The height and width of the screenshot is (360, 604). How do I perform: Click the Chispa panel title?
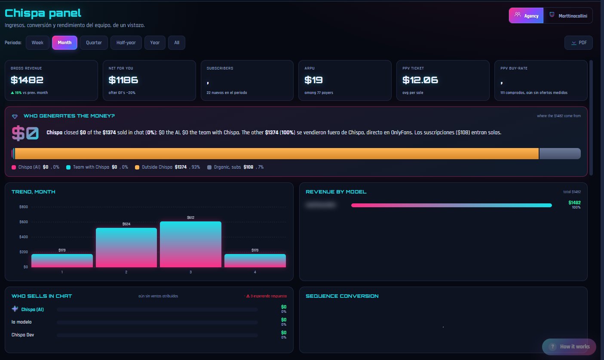click(43, 13)
